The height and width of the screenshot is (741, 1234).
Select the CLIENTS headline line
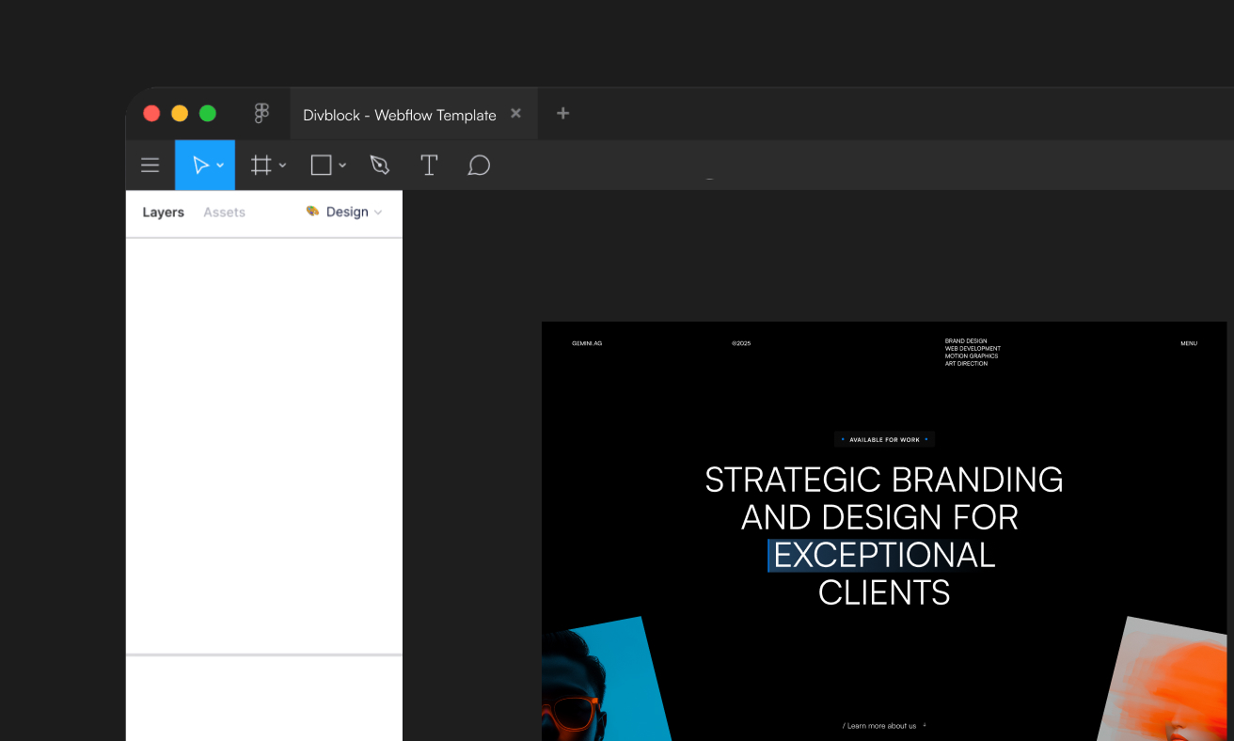pos(884,592)
